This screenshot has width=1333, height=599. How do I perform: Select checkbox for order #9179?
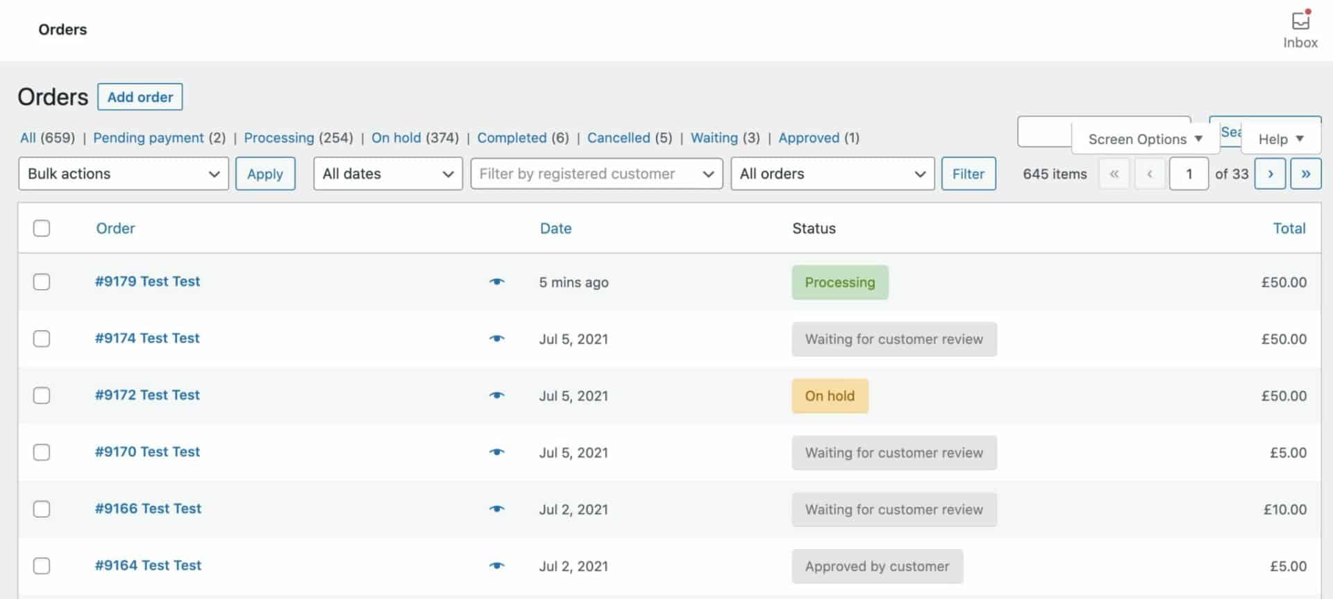(42, 281)
